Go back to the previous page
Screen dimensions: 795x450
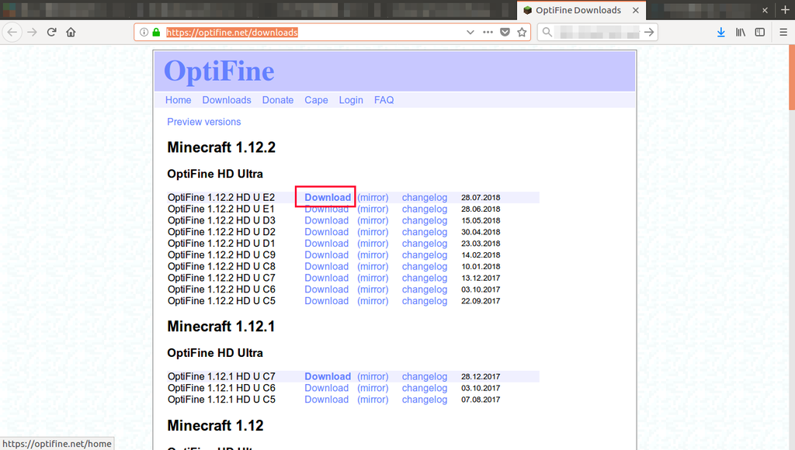(12, 33)
